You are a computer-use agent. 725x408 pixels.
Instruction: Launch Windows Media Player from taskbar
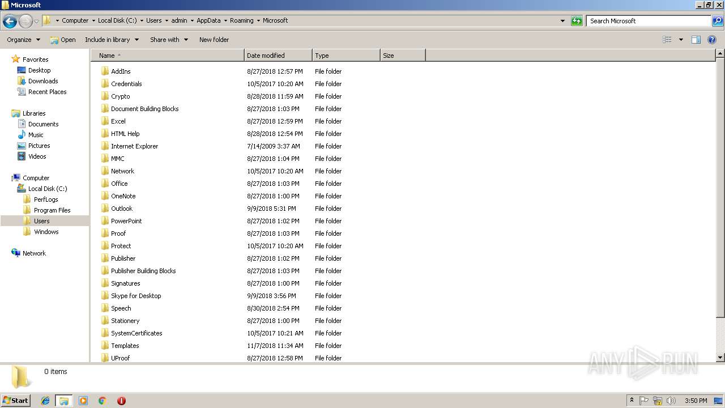pyautogui.click(x=83, y=401)
